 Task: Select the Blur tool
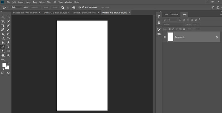(3, 43)
